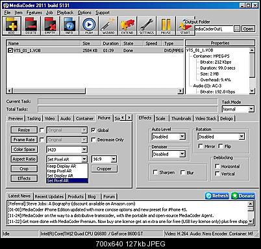Image resolution: width=261 pixels, height=249 pixels.
Task: Open the File menu
Action: pos(7,12)
